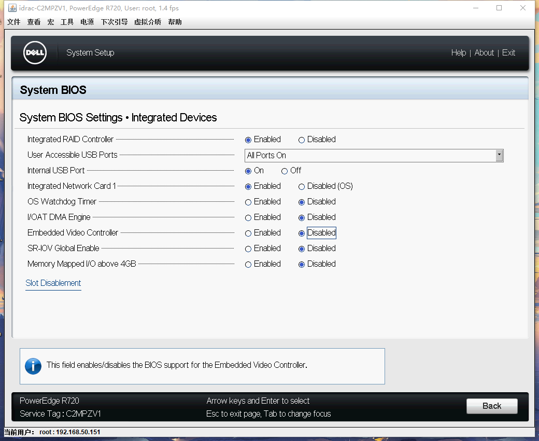Open the 电源 menu

[87, 22]
